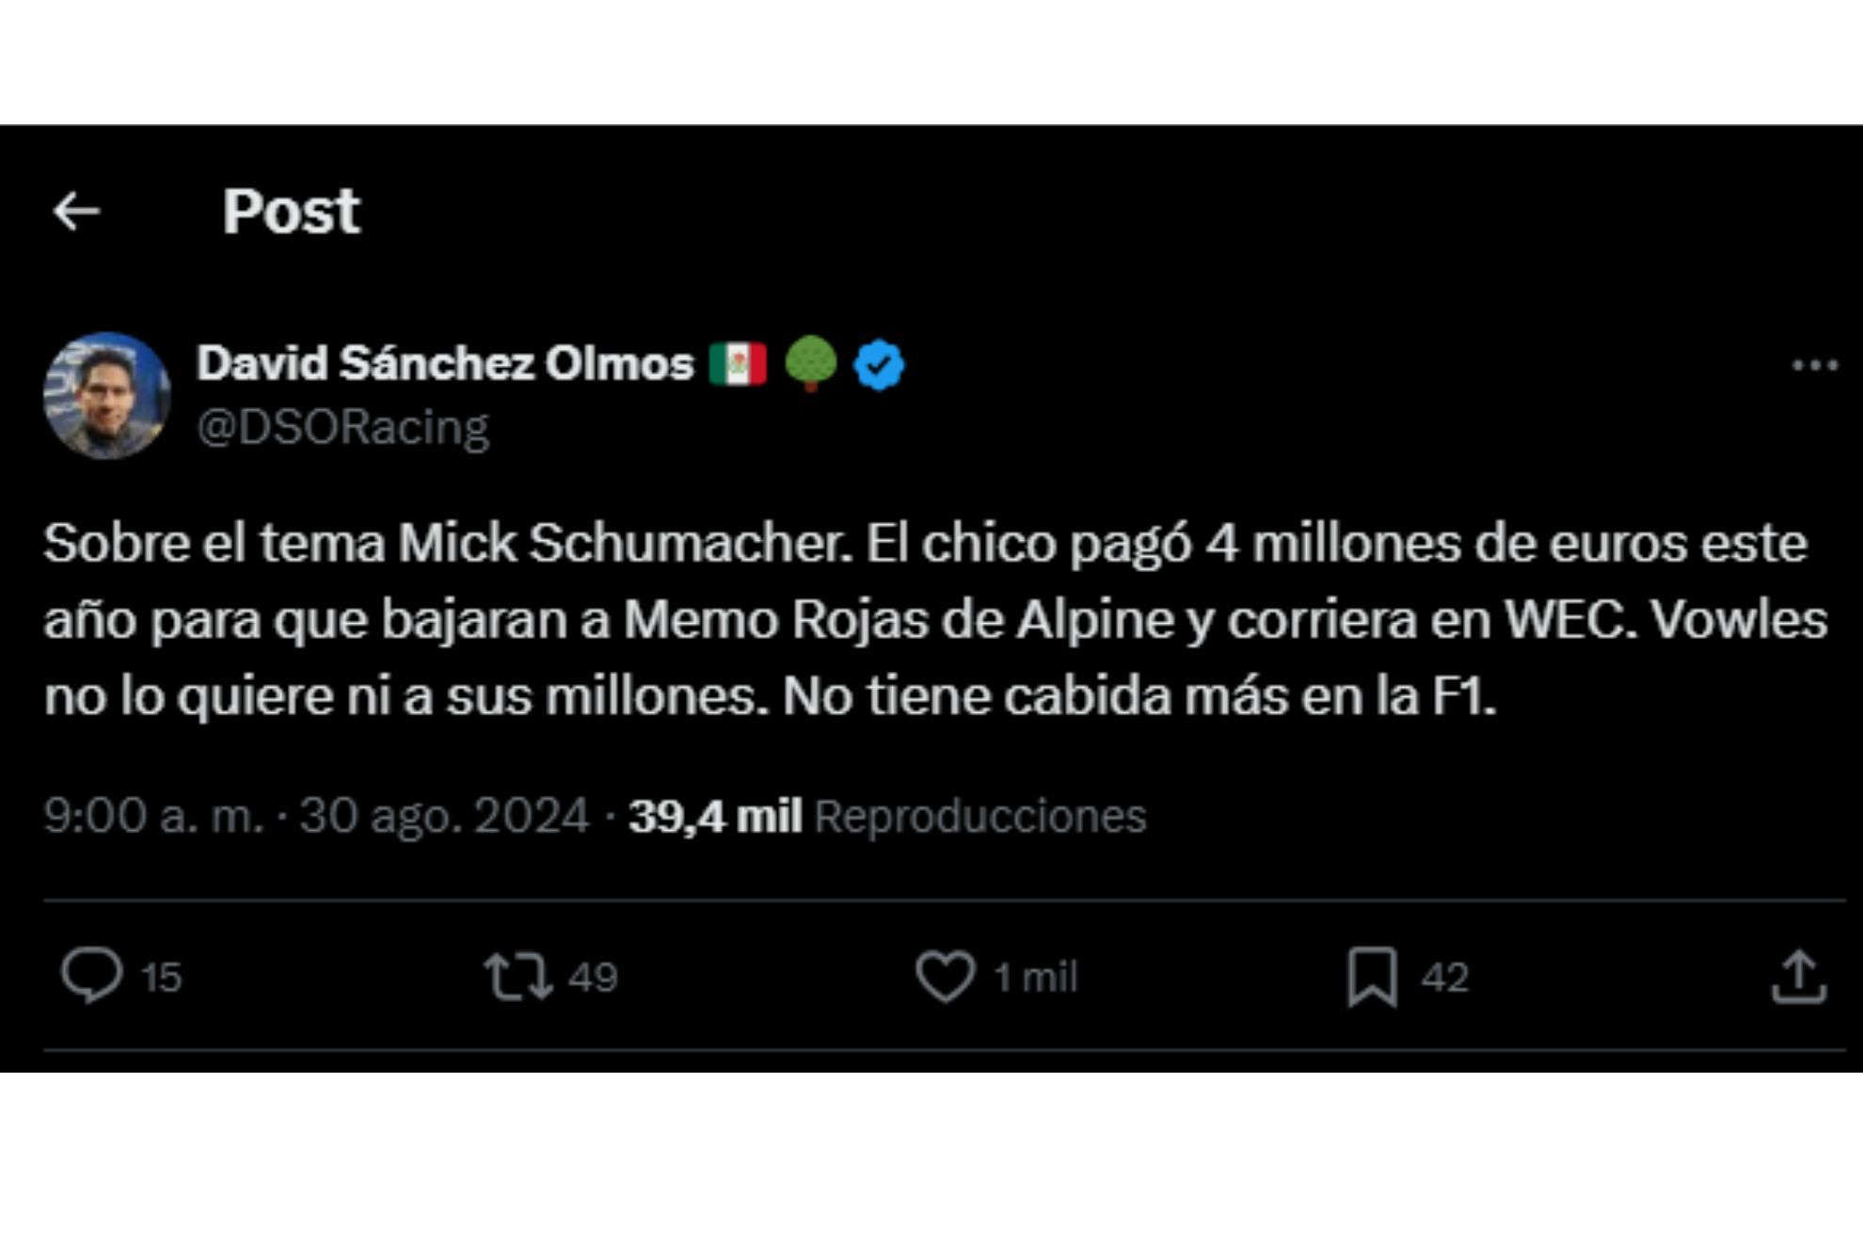Screen dimensions: 1863x1242
Task: Like the post with the heart icon
Action: point(945,976)
